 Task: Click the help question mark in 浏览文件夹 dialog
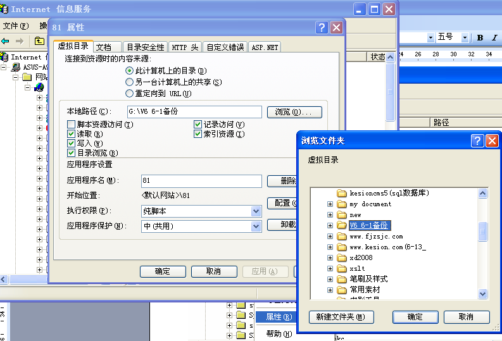pyautogui.click(x=477, y=140)
